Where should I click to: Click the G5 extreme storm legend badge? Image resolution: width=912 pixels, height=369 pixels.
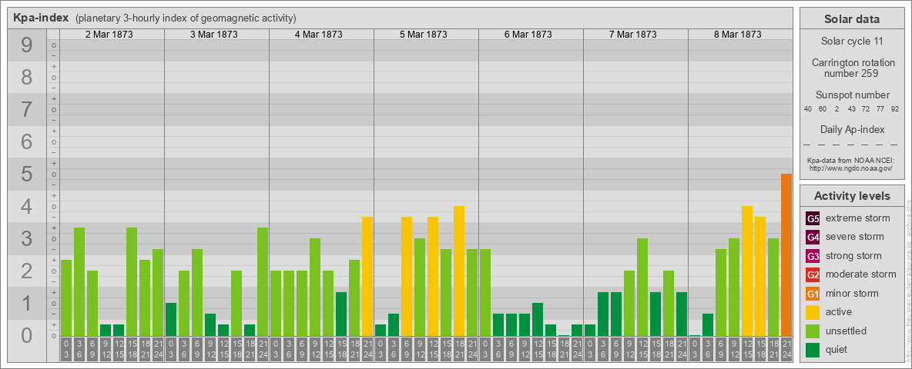(813, 219)
